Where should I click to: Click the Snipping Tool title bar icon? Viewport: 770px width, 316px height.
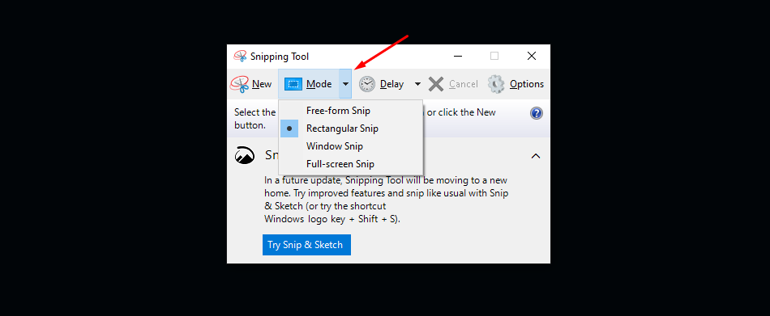[x=240, y=57]
